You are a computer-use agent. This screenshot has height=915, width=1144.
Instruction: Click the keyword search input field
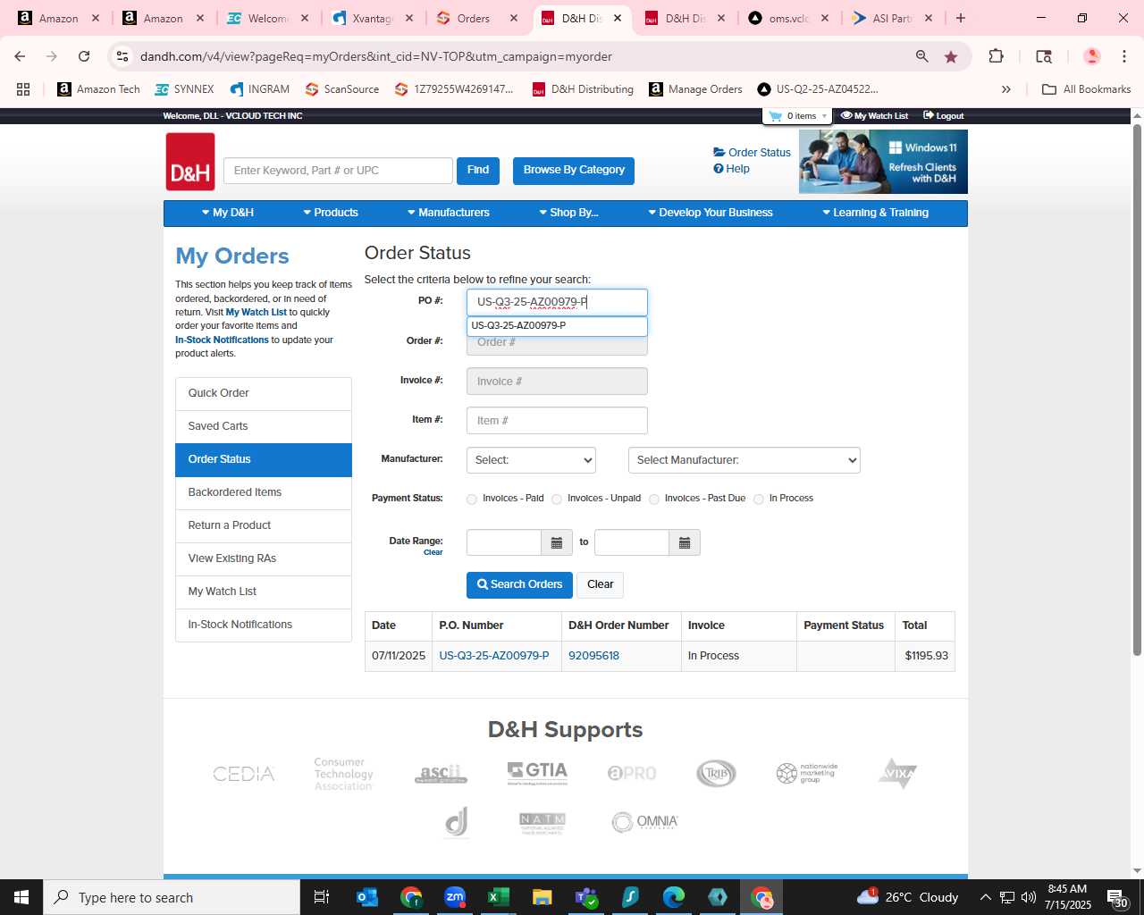click(338, 171)
